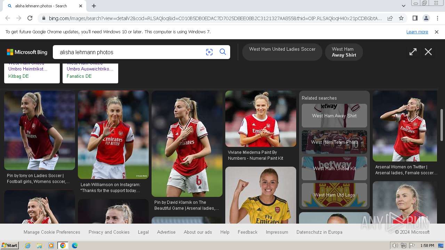
Task: Focus the Chrome address bar URL
Action: point(215,18)
